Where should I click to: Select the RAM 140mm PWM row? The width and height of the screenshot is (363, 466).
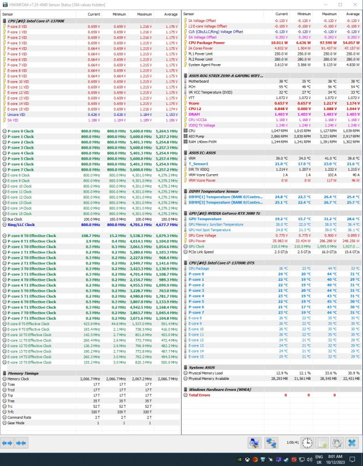[x=272, y=142]
